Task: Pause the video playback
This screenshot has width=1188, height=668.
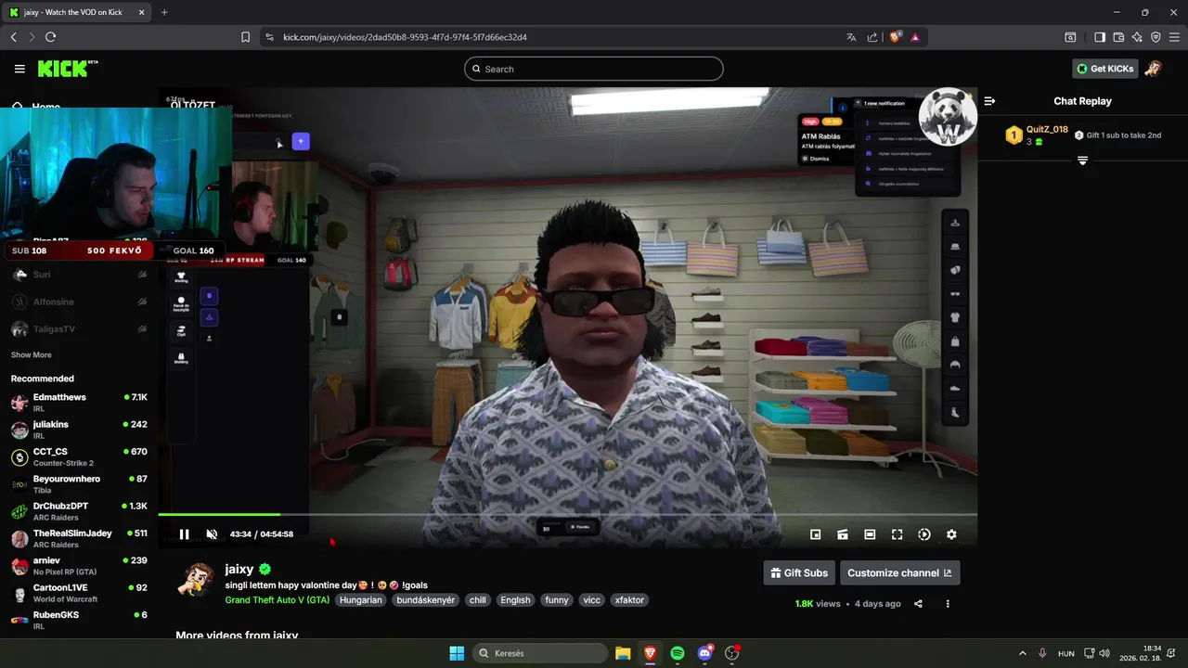Action: [x=184, y=534]
